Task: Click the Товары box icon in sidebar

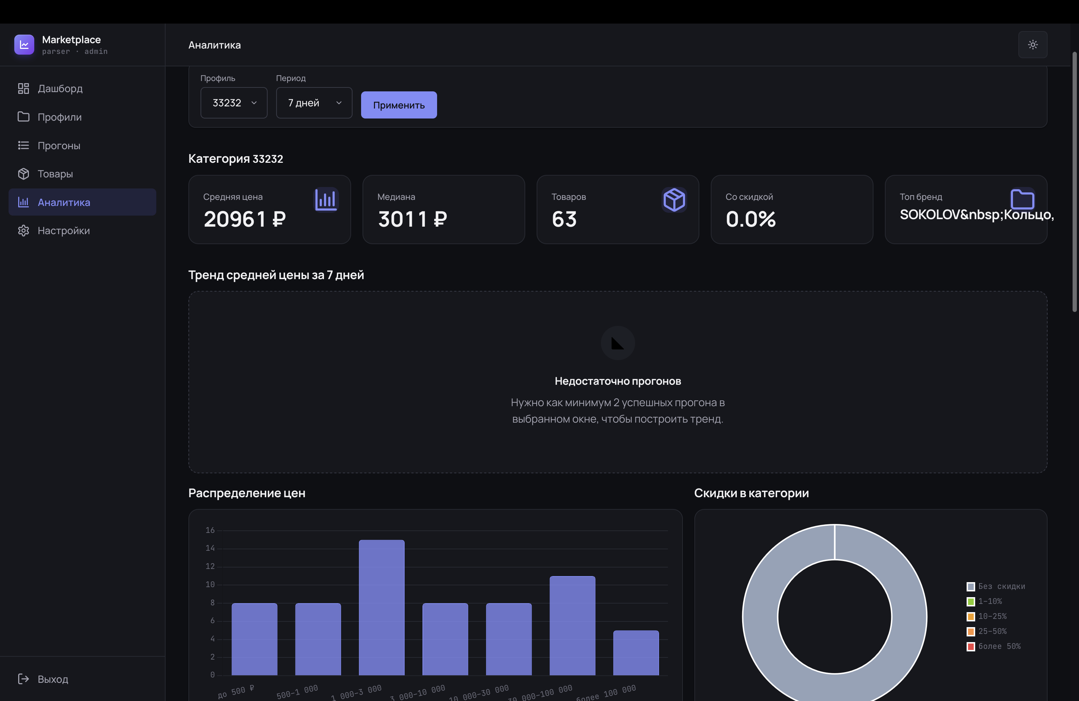Action: [x=24, y=174]
